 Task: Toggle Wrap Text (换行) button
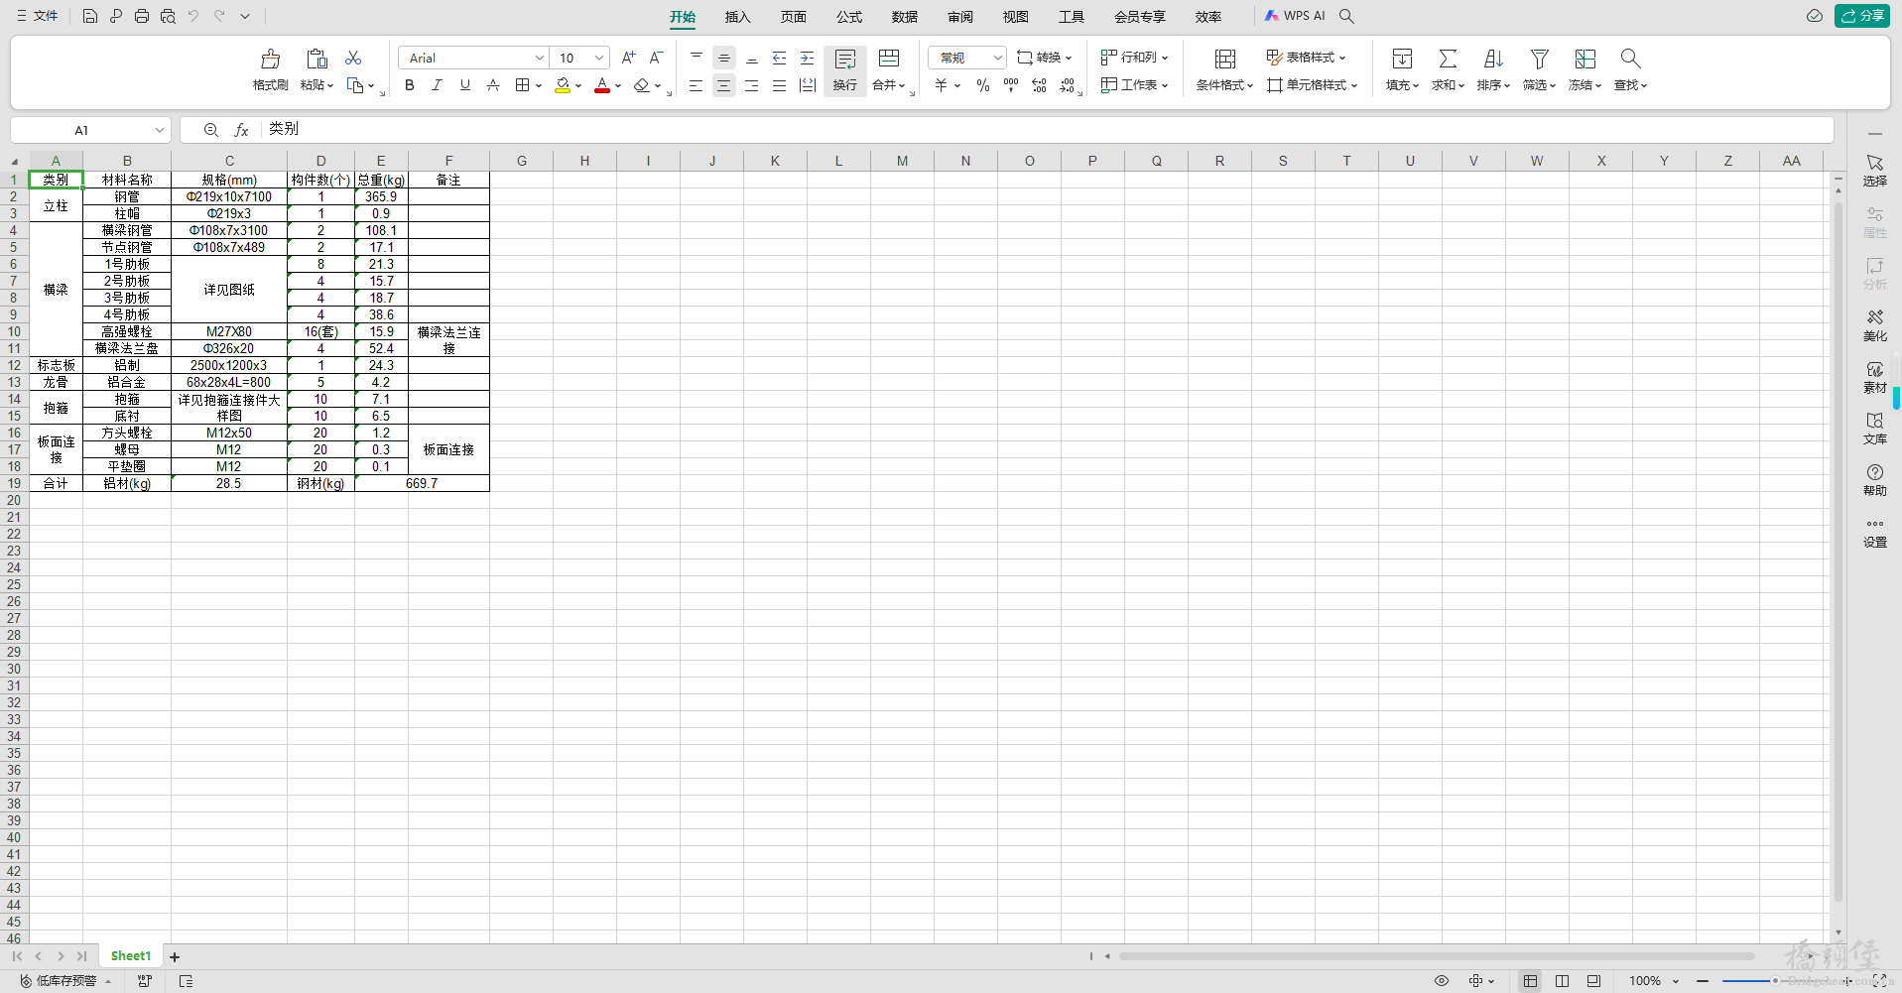(844, 69)
